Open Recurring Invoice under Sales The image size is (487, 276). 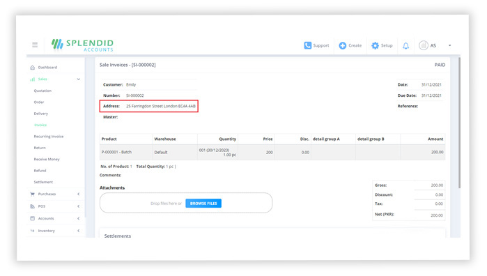[49, 137]
